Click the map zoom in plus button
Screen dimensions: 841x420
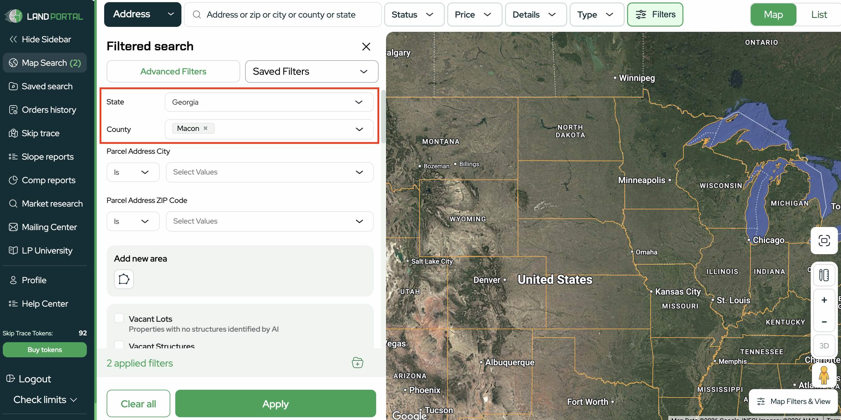click(824, 300)
